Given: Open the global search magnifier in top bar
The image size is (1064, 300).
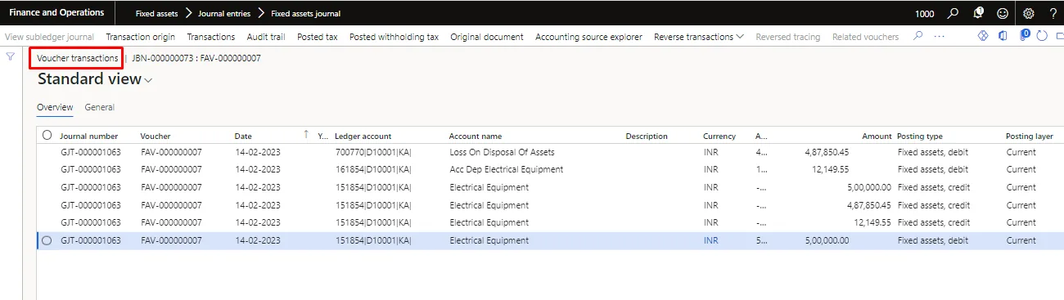Looking at the screenshot, I should [x=953, y=13].
